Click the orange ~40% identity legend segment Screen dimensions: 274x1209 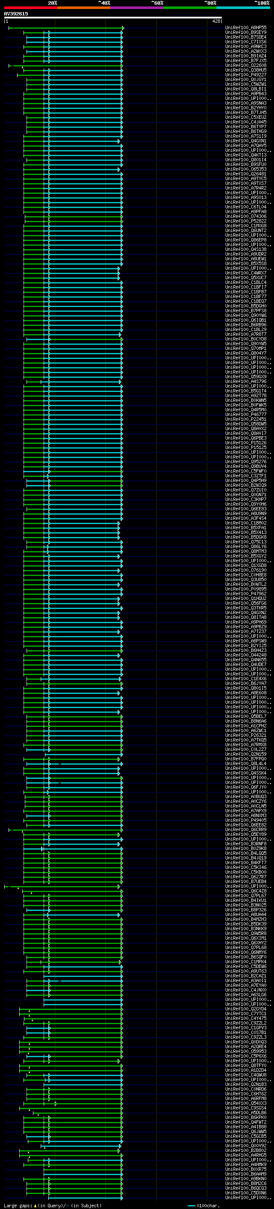(84, 8)
